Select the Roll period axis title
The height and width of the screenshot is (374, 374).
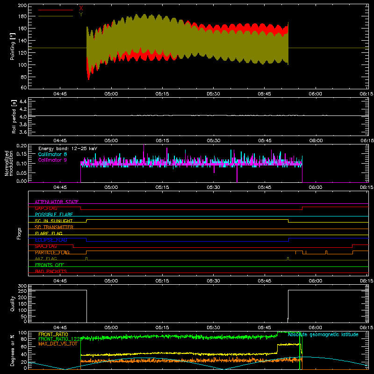pyautogui.click(x=14, y=116)
